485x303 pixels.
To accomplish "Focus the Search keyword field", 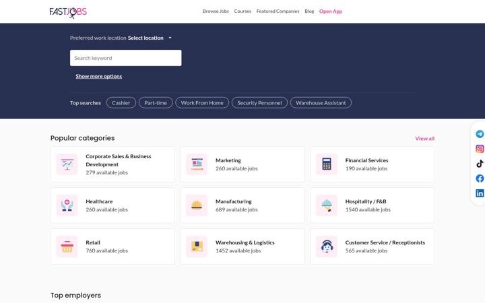I will point(125,58).
